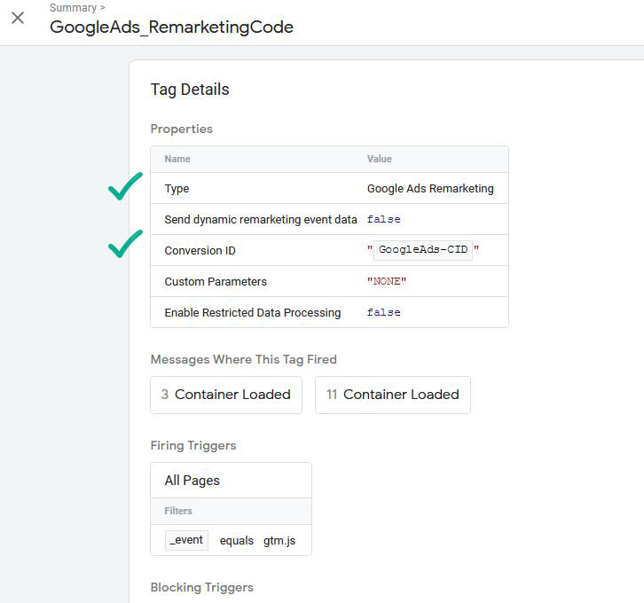Open the All Pages firing trigger
This screenshot has height=603, width=644.
192,481
